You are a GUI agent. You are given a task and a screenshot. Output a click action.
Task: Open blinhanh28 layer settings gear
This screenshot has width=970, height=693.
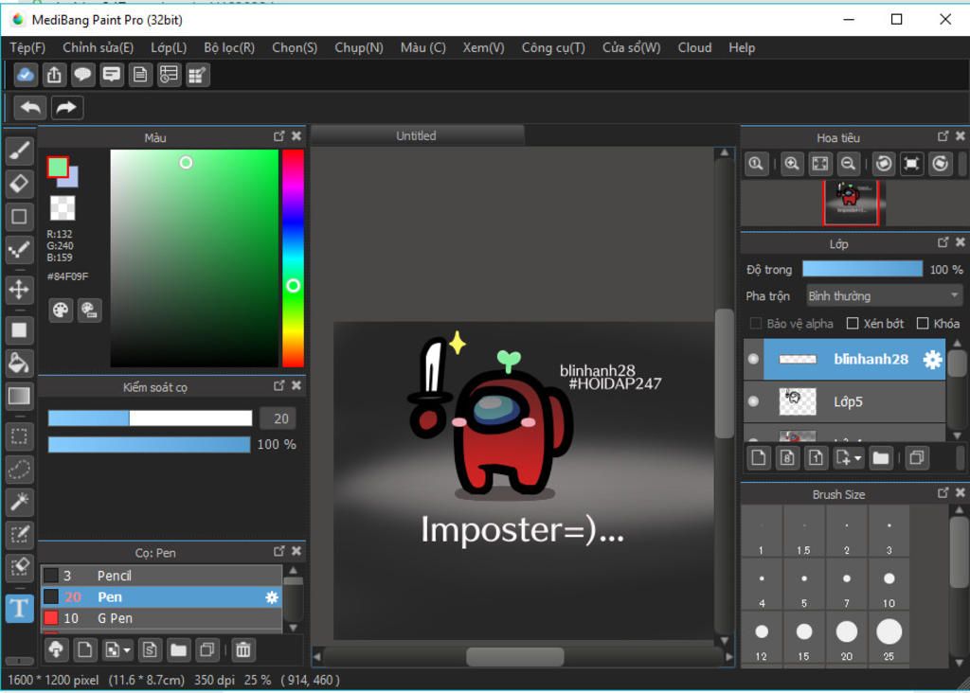(x=932, y=359)
